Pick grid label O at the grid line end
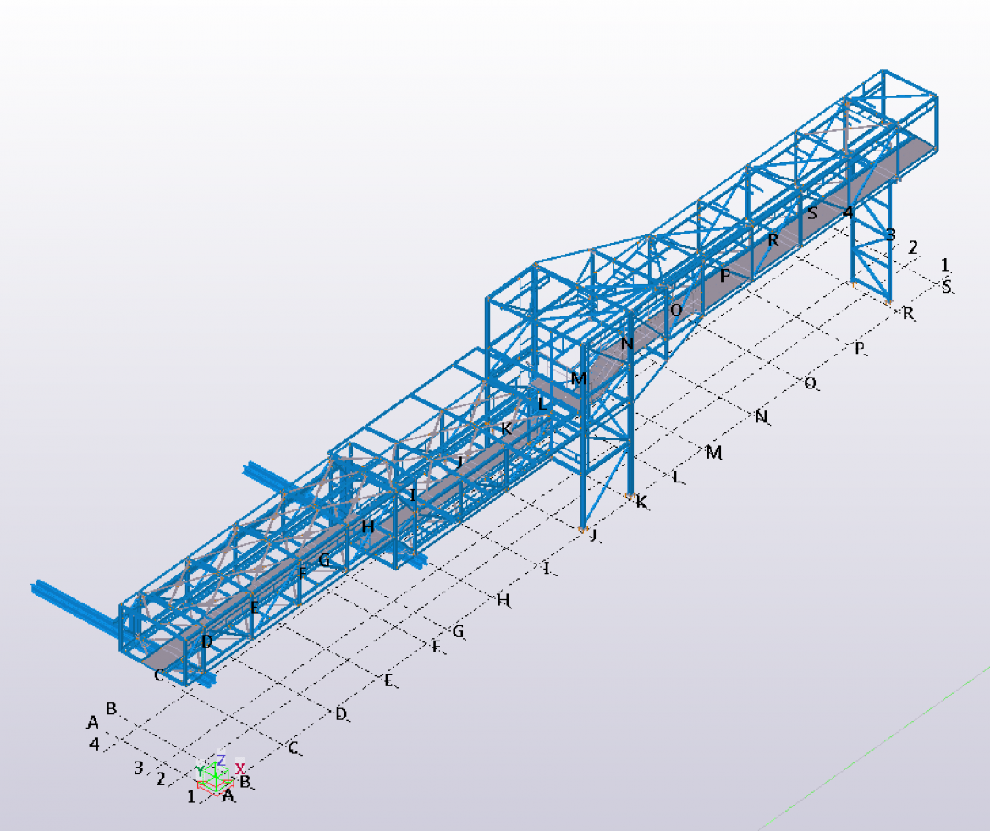 click(810, 383)
